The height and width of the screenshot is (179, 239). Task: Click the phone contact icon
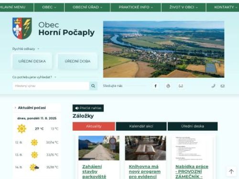[213, 86]
